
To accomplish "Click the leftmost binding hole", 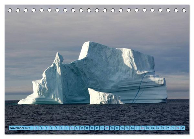I will (x=10, y=10).
